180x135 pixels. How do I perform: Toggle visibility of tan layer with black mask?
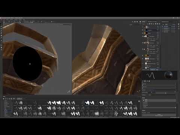click(142, 33)
